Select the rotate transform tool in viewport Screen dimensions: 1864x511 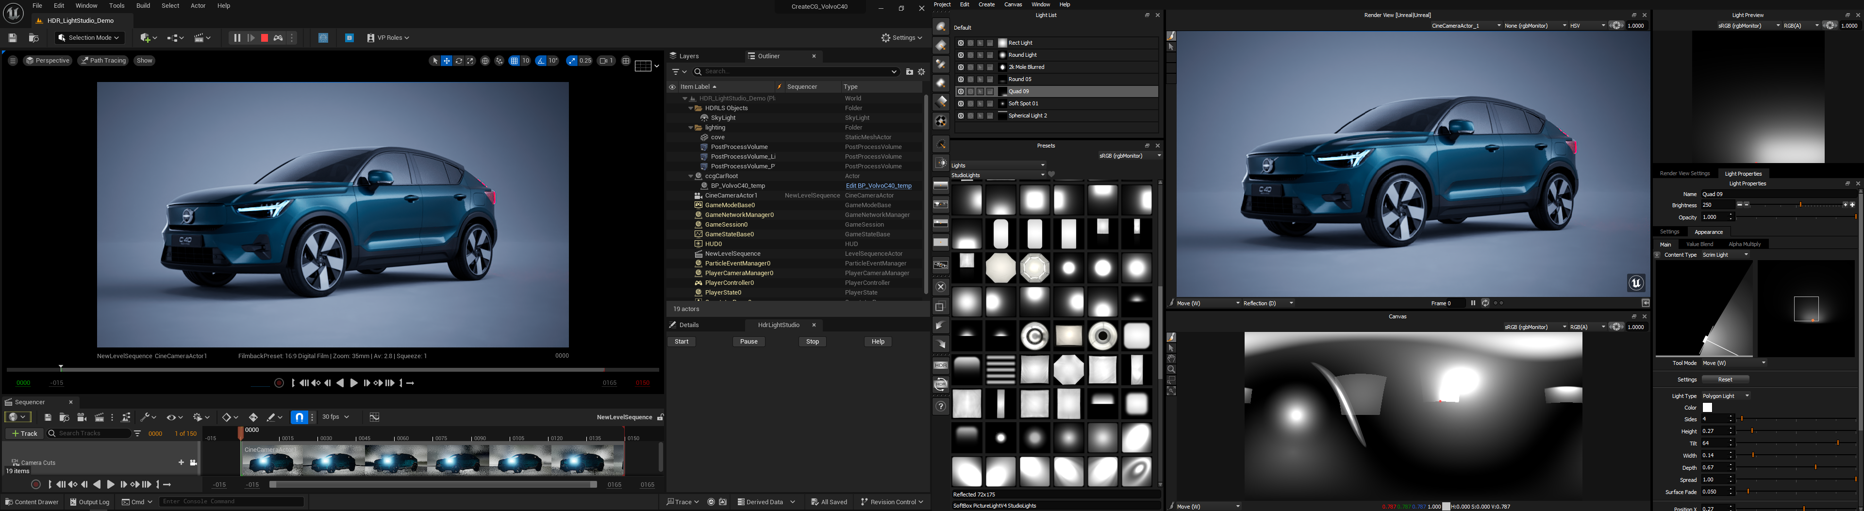[459, 61]
